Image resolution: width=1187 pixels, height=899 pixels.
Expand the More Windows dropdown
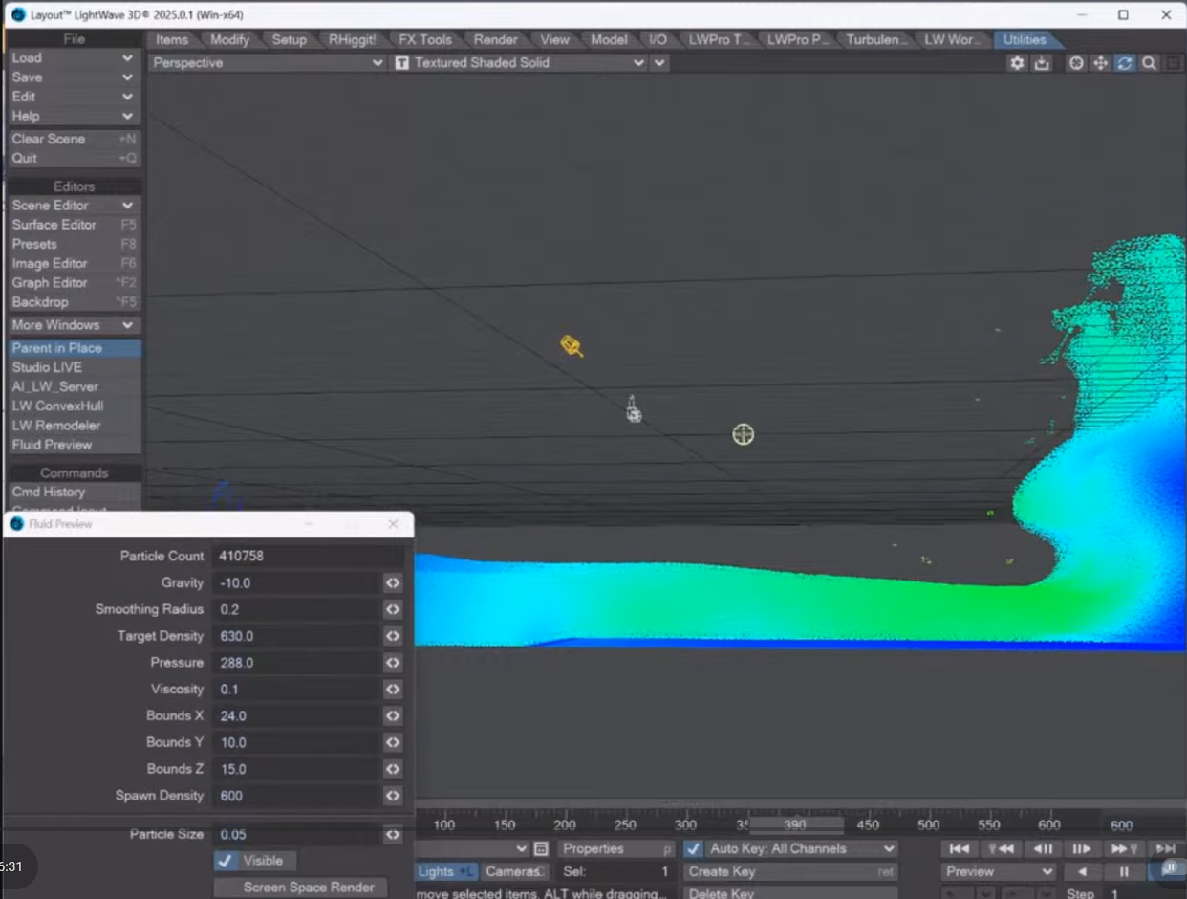73,325
